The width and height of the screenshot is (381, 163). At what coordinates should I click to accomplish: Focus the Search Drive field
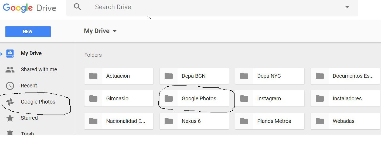(189, 7)
